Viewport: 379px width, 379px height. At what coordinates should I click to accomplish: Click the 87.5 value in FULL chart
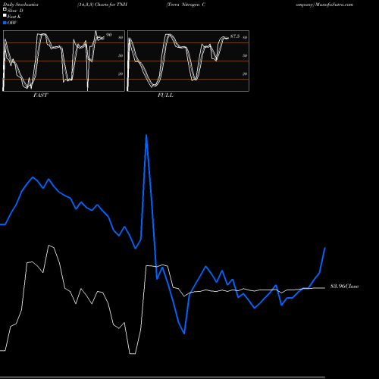click(235, 36)
